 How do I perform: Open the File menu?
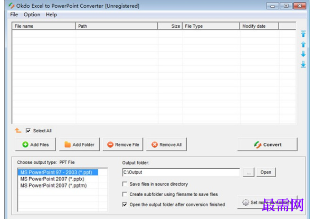(14, 14)
